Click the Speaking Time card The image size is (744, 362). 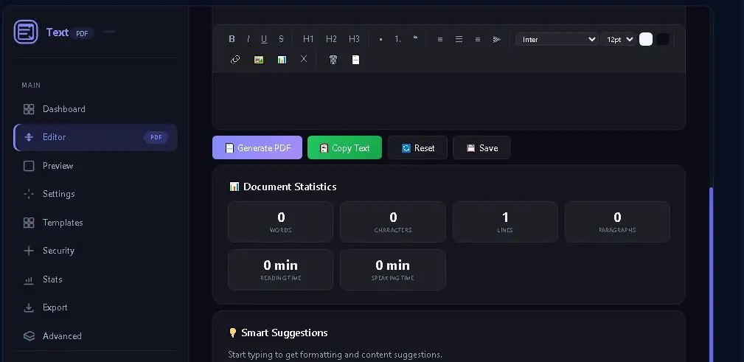coord(393,270)
